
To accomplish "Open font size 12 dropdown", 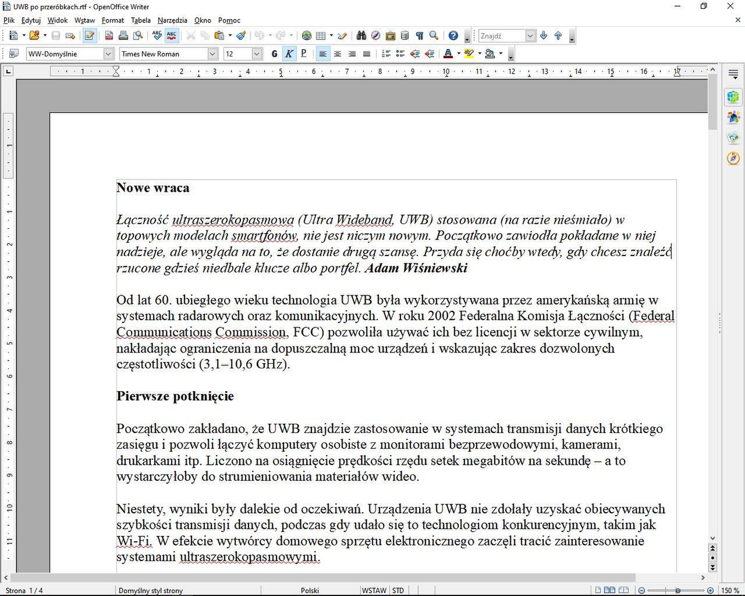I will point(257,54).
